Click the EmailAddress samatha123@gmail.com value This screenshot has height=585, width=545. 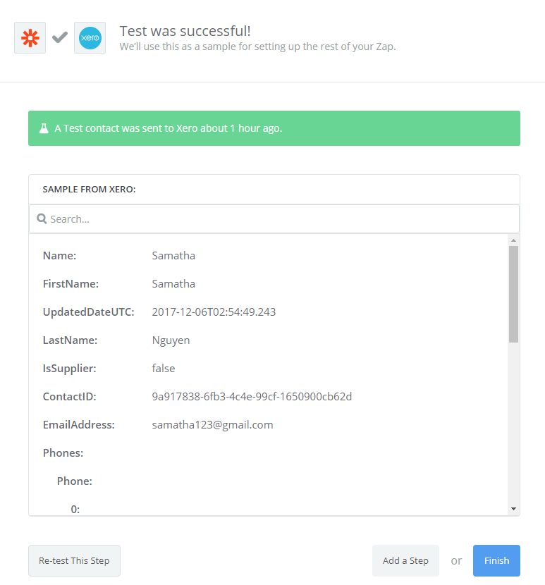click(x=212, y=425)
